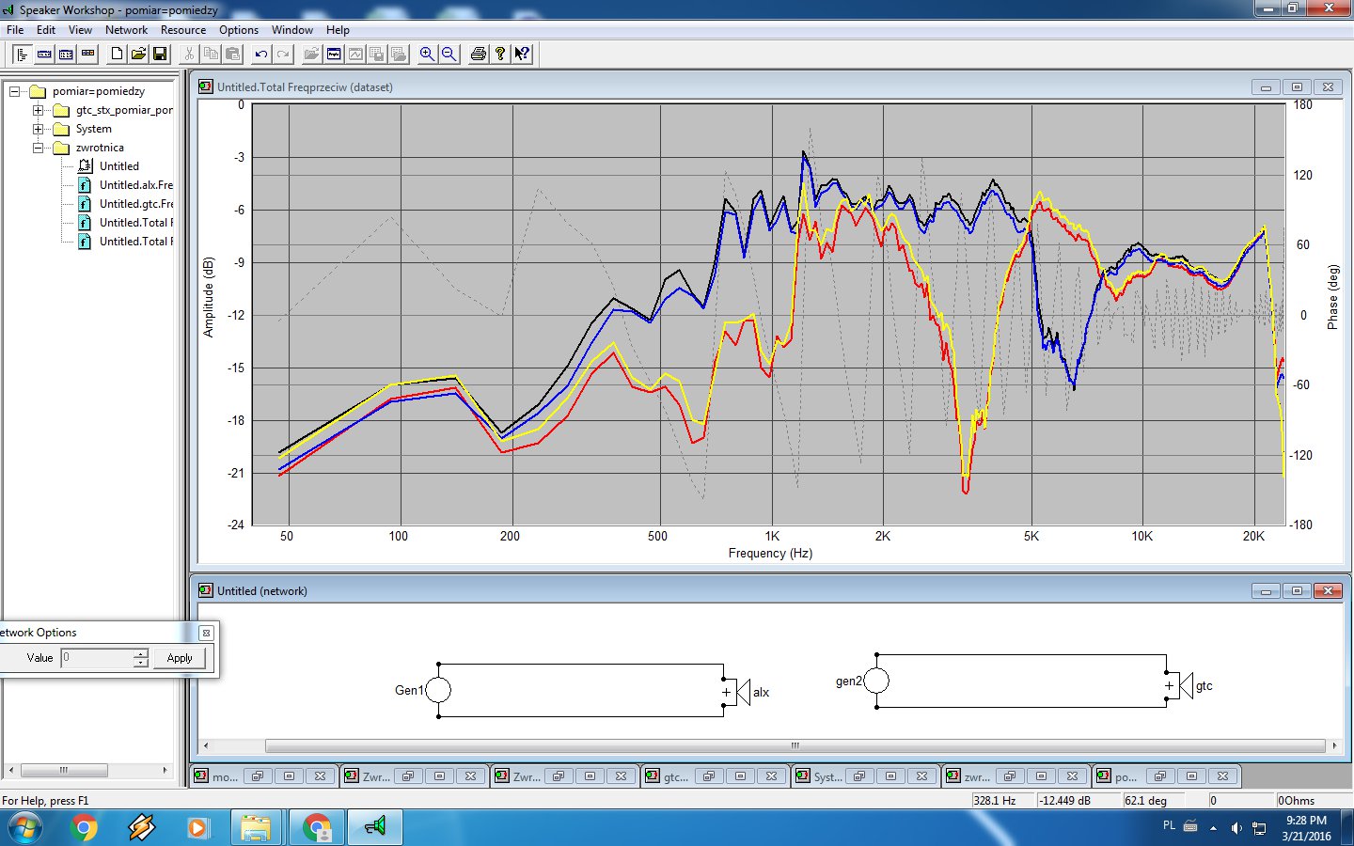Increase Value with the spinner up arrow

coord(140,653)
